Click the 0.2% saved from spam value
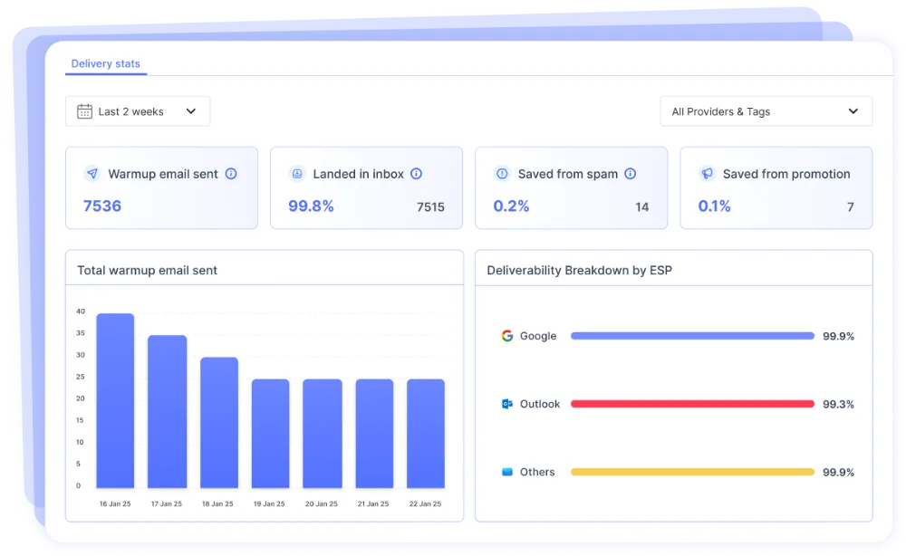The width and height of the screenshot is (906, 556). pyautogui.click(x=511, y=206)
